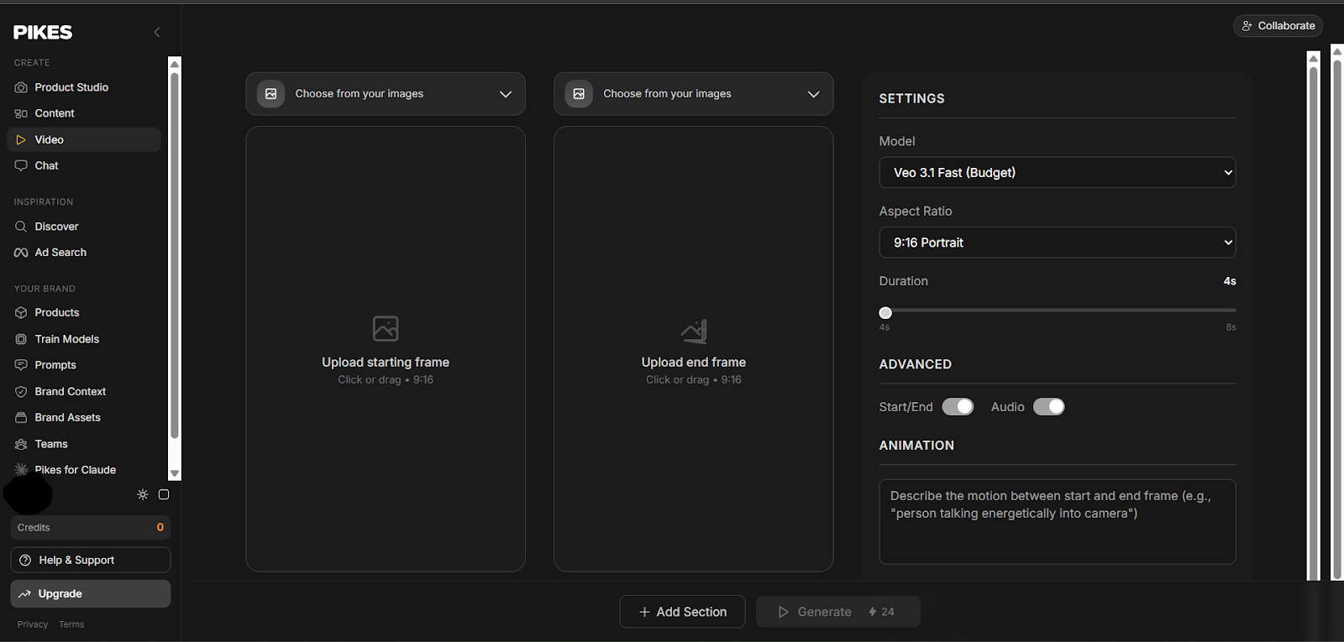Viewport: 1344px width, 642px height.
Task: Click the Discover magnifier icon
Action: tap(21, 227)
